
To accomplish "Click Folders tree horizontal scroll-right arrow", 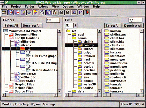I will pos(56,95).
